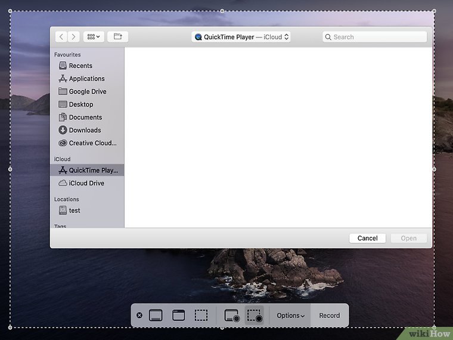
Task: Open Downloads in sidebar
Action: [85, 130]
